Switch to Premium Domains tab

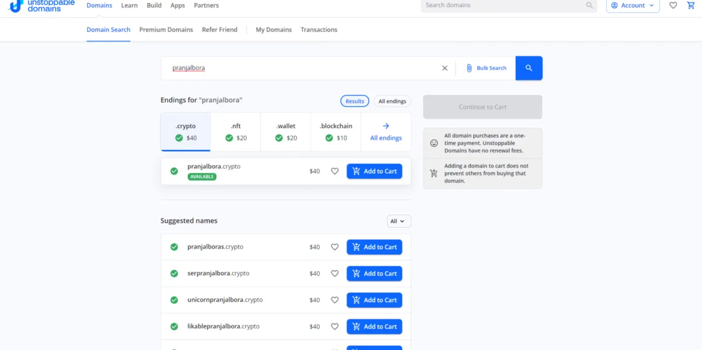[166, 30]
